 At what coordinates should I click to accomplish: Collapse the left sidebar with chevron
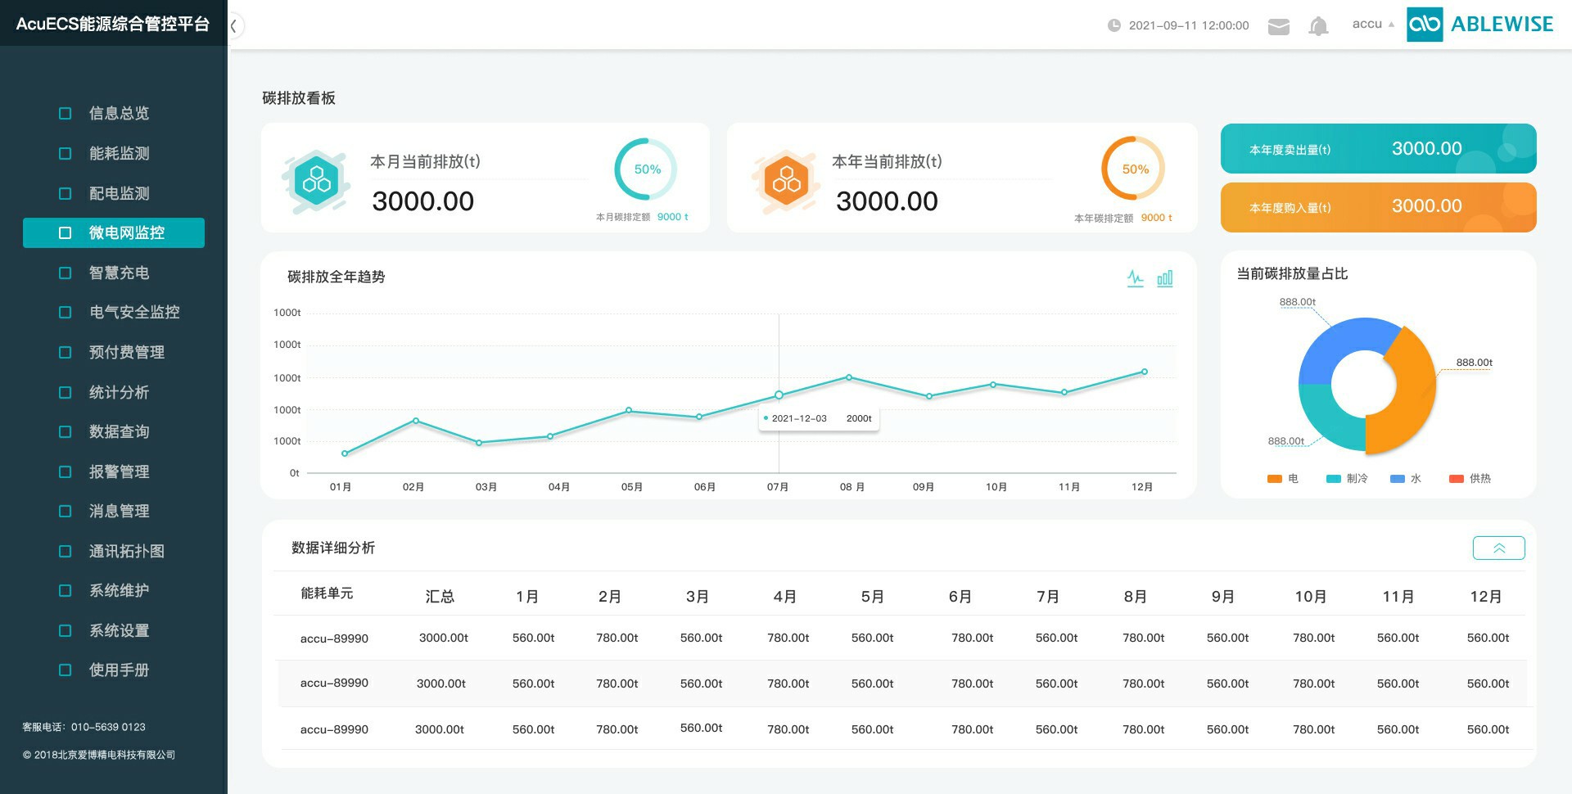pyautogui.click(x=234, y=26)
